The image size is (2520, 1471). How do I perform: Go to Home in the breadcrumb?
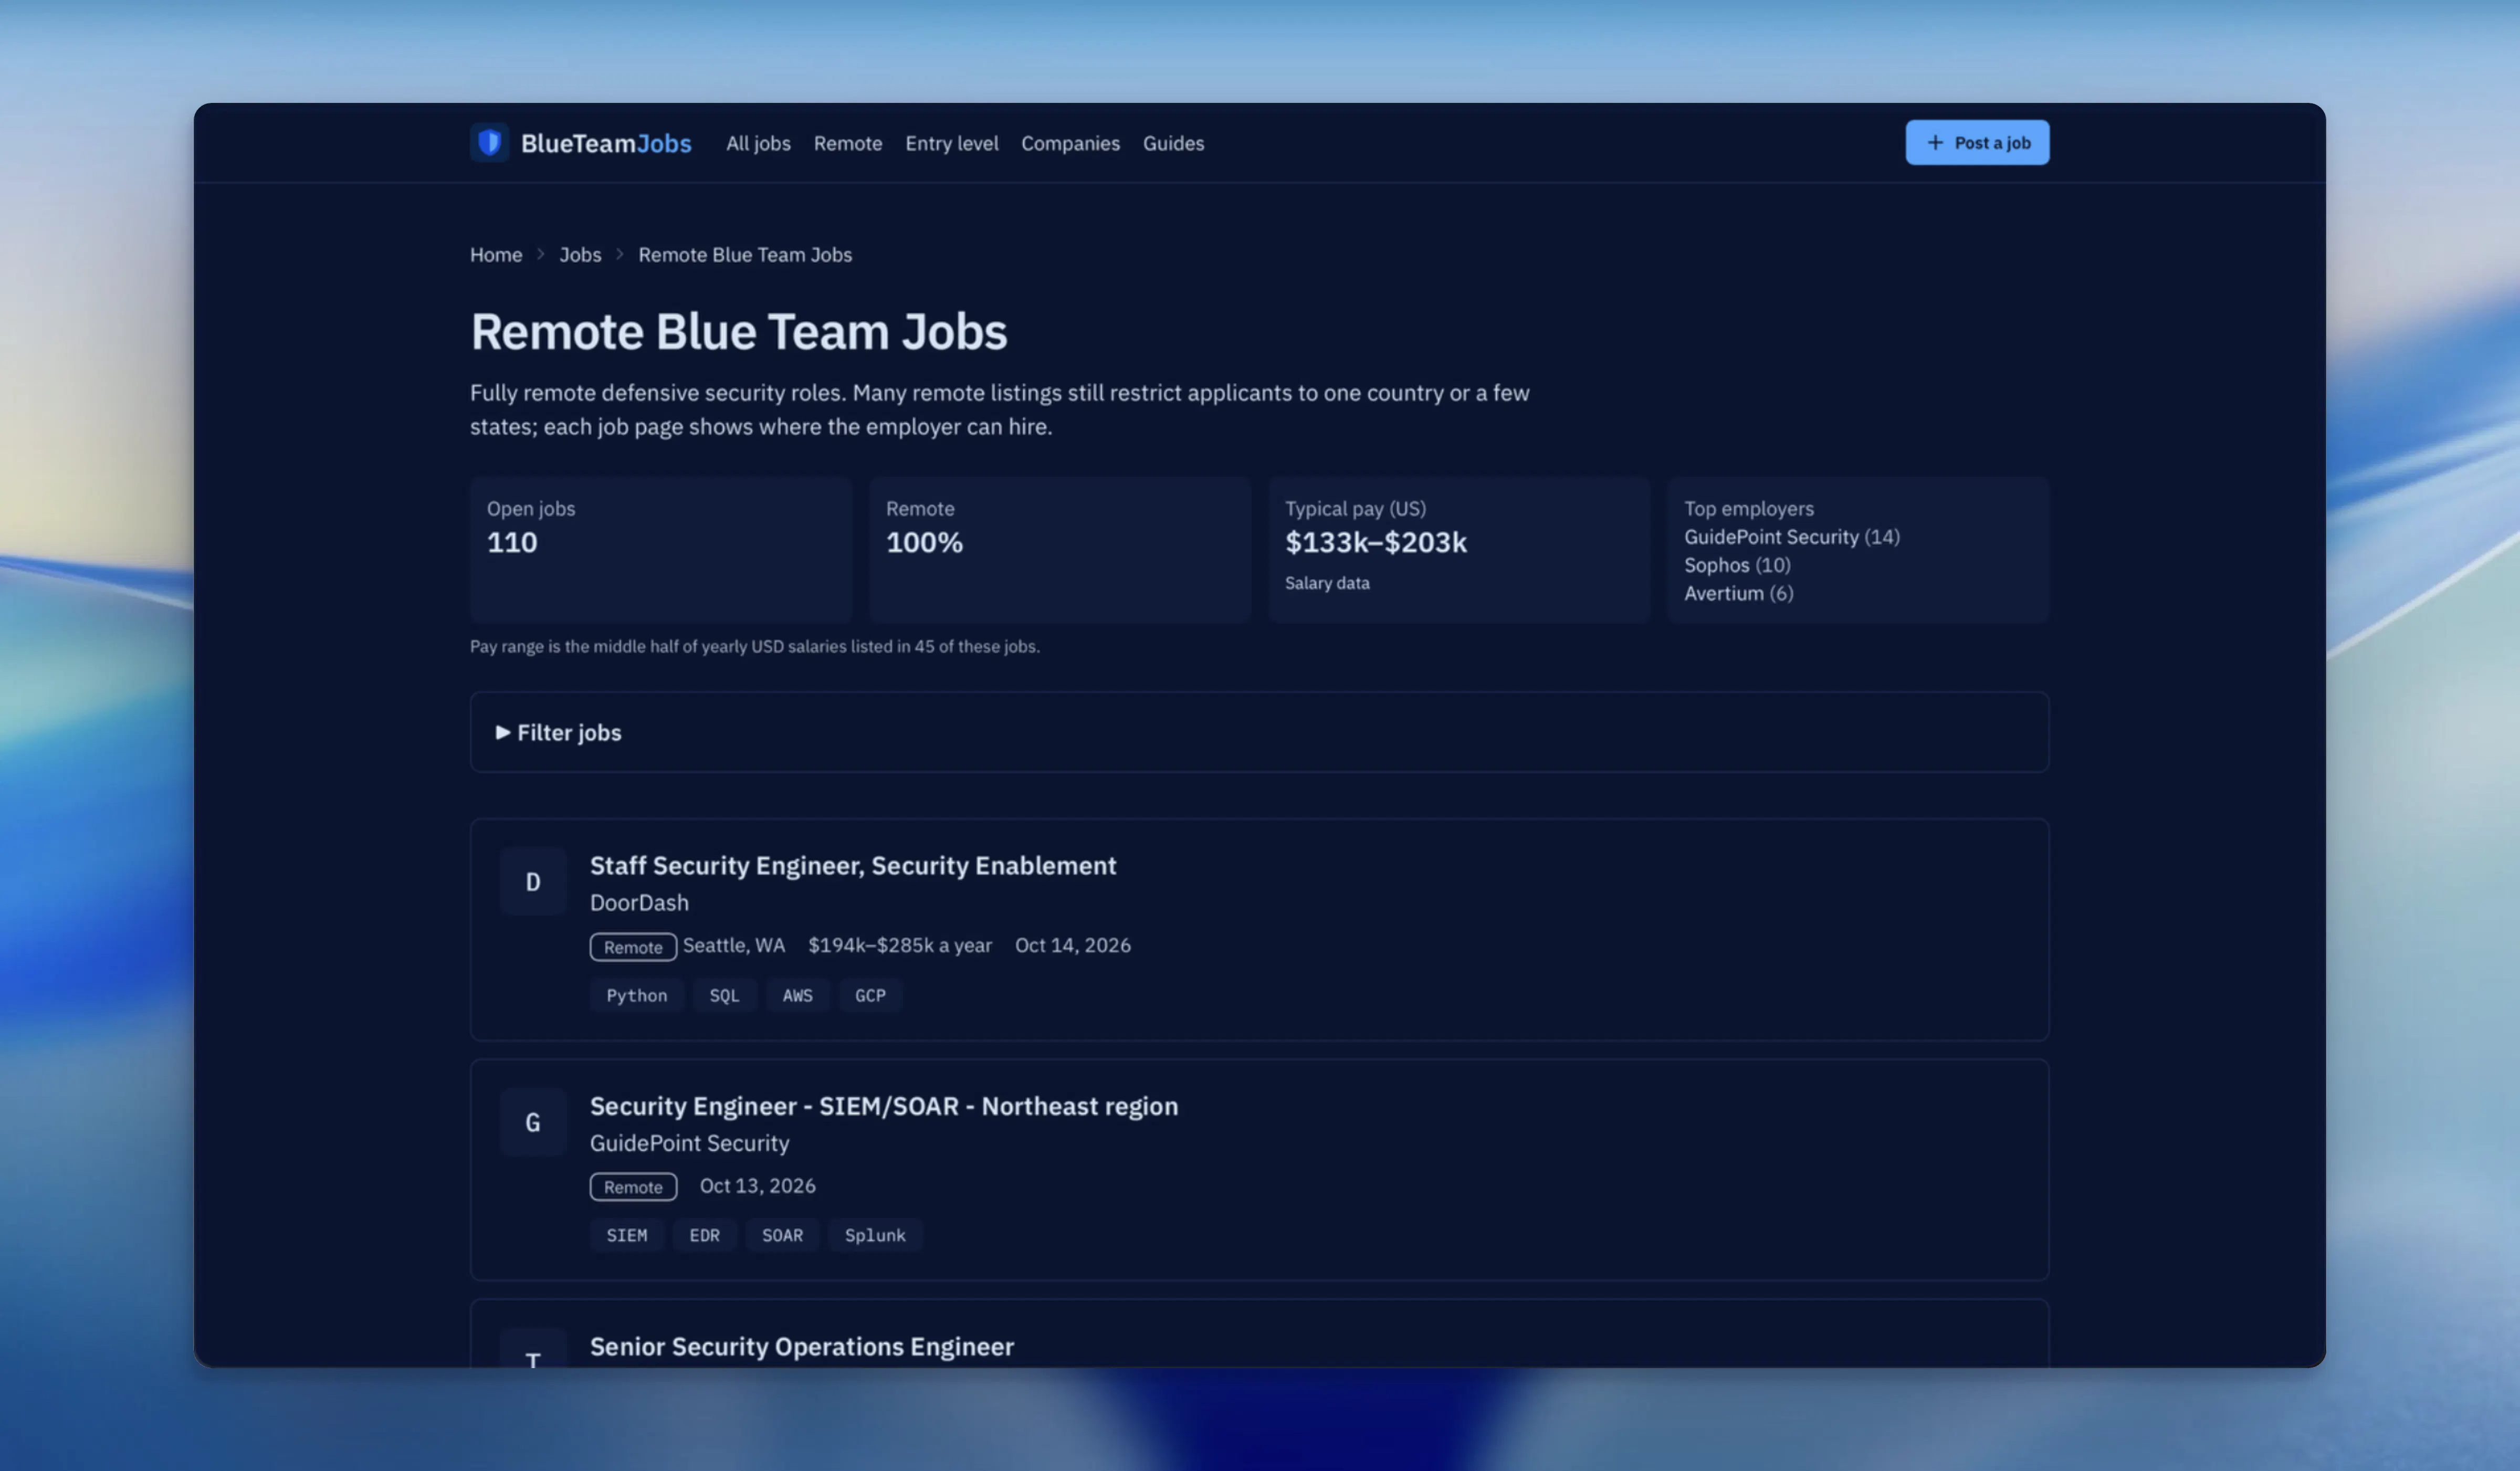[496, 255]
